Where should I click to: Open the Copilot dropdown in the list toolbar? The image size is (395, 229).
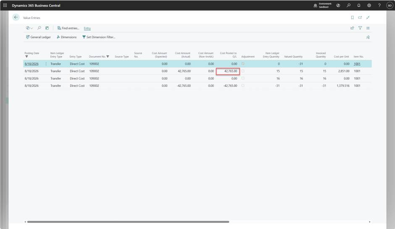tap(29, 28)
